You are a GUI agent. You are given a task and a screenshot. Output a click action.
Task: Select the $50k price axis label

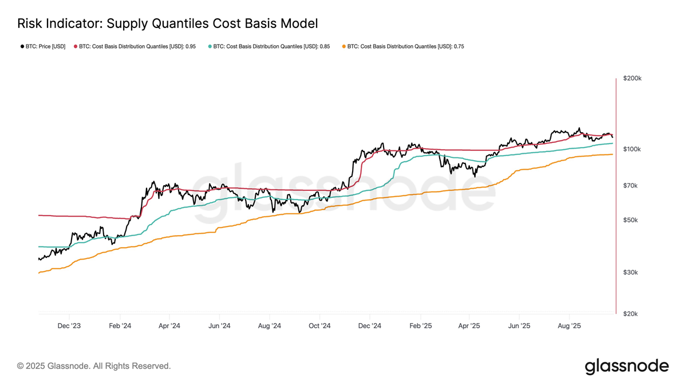[630, 220]
